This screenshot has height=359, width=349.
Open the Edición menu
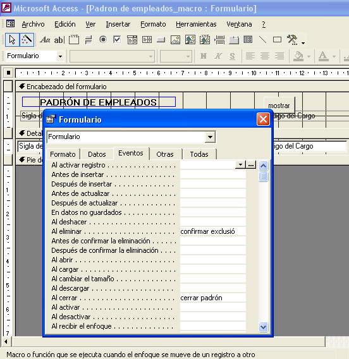coord(65,24)
